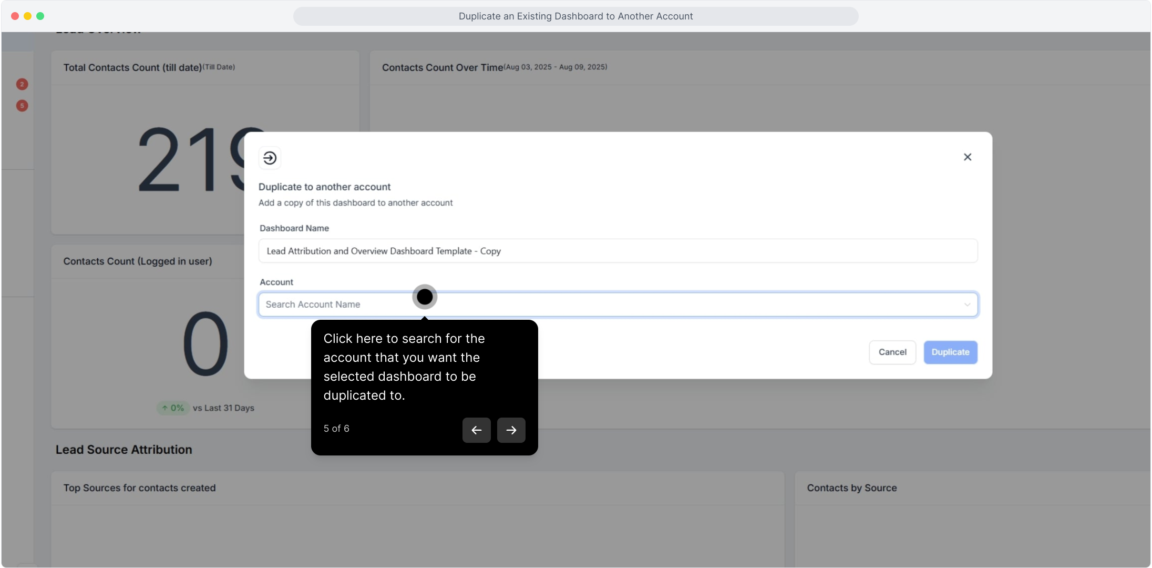Click 'Contacts by Source' widget title
1152x568 pixels.
pyautogui.click(x=852, y=488)
